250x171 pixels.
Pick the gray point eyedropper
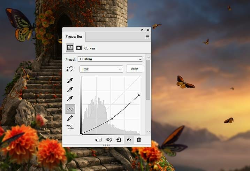pyautogui.click(x=70, y=90)
